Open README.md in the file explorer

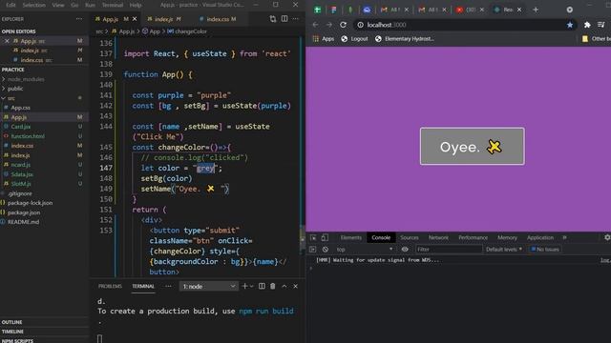(x=23, y=222)
